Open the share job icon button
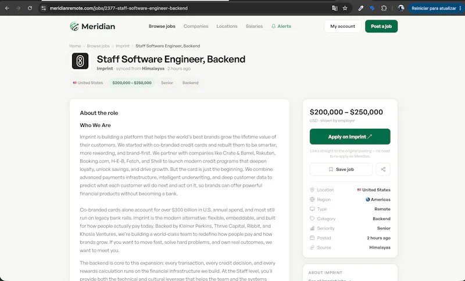Image resolution: width=465 pixels, height=281 pixels. click(383, 169)
